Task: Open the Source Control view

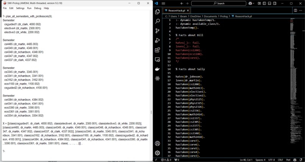Action: click(x=157, y=31)
